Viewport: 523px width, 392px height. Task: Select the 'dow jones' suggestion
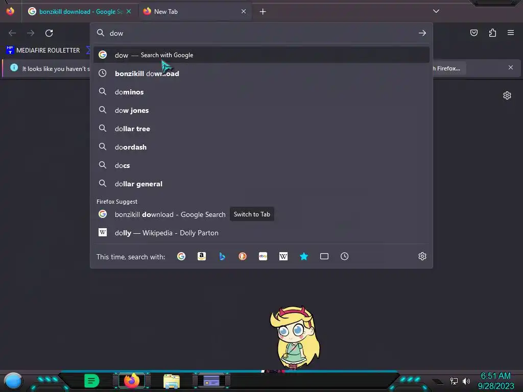pos(261,110)
